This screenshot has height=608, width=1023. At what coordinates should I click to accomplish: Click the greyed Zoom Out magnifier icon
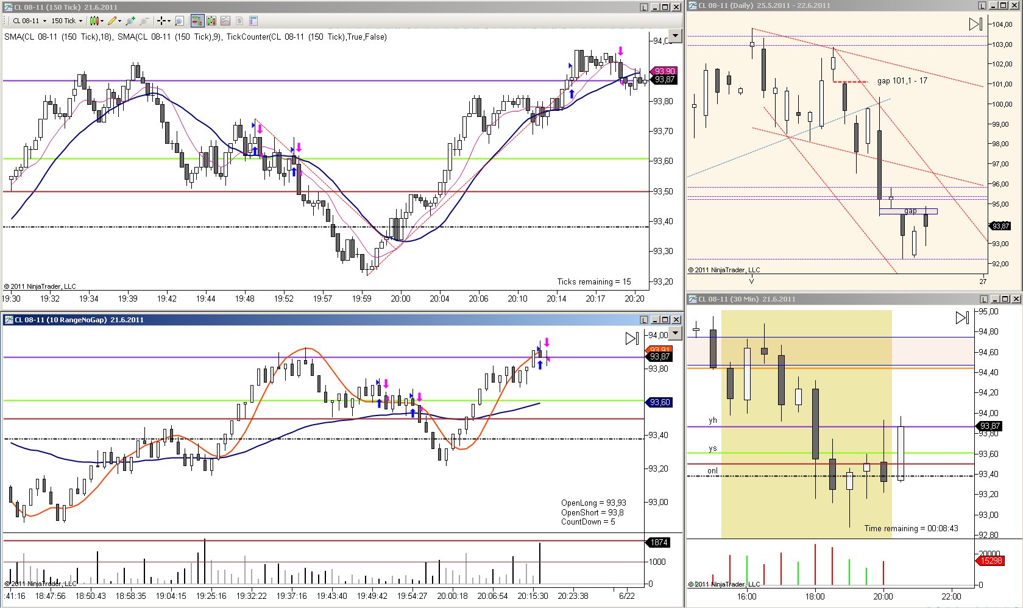(x=144, y=21)
